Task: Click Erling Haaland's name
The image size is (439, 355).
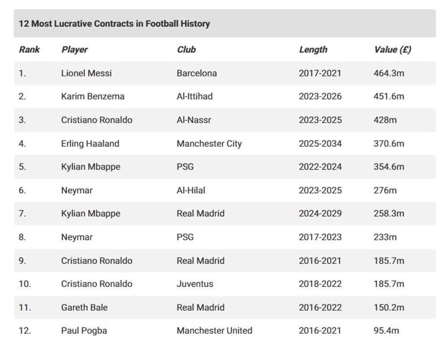Action: [x=90, y=144]
